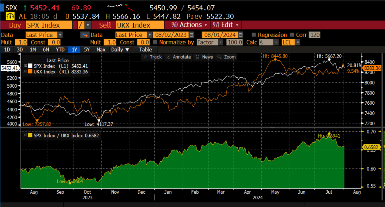Enable the Normalize by checkbox

(155, 42)
